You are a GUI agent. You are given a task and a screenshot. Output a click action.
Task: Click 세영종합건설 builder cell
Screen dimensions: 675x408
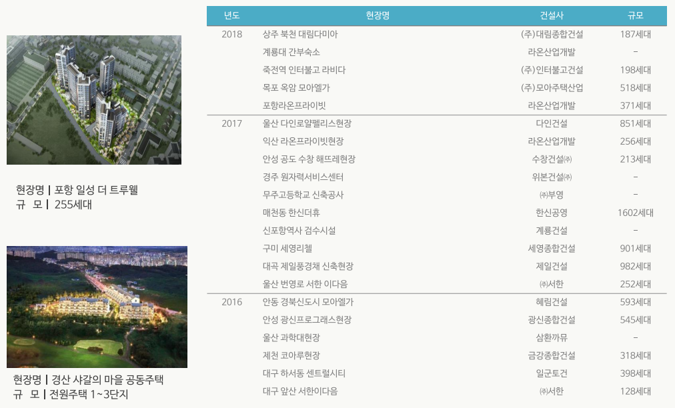pyautogui.click(x=552, y=249)
